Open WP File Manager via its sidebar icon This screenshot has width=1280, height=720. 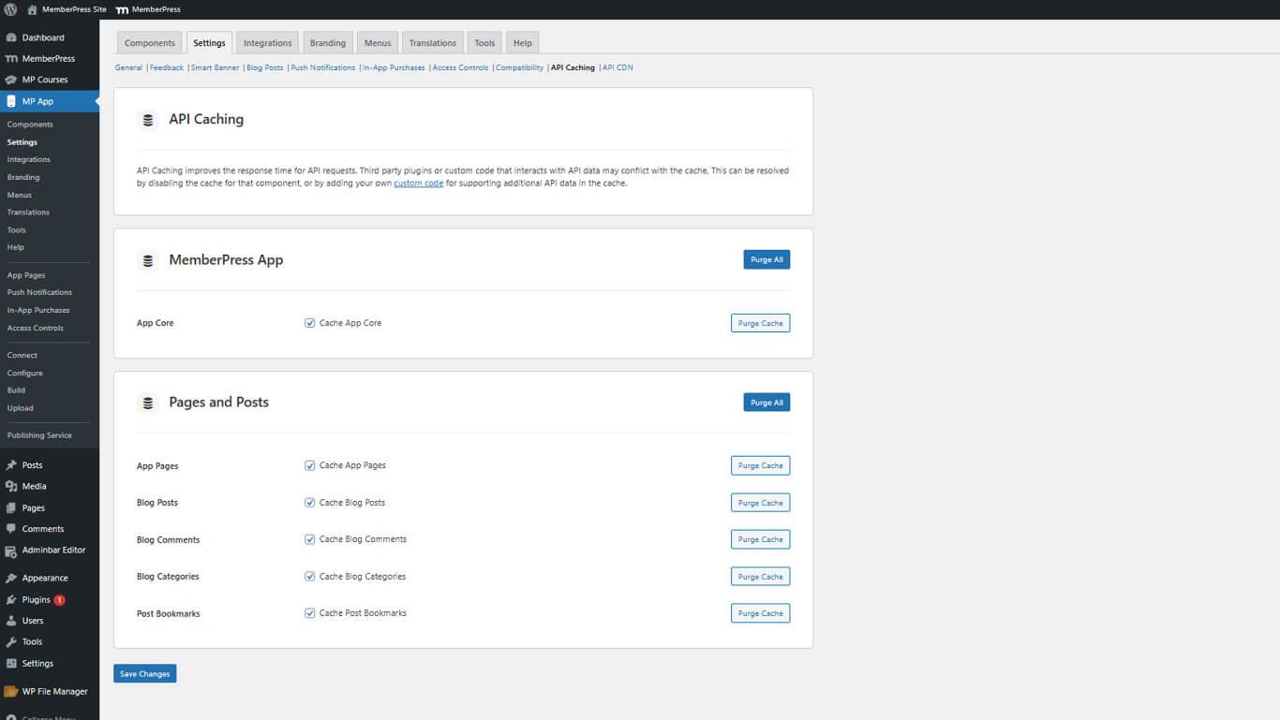12,691
